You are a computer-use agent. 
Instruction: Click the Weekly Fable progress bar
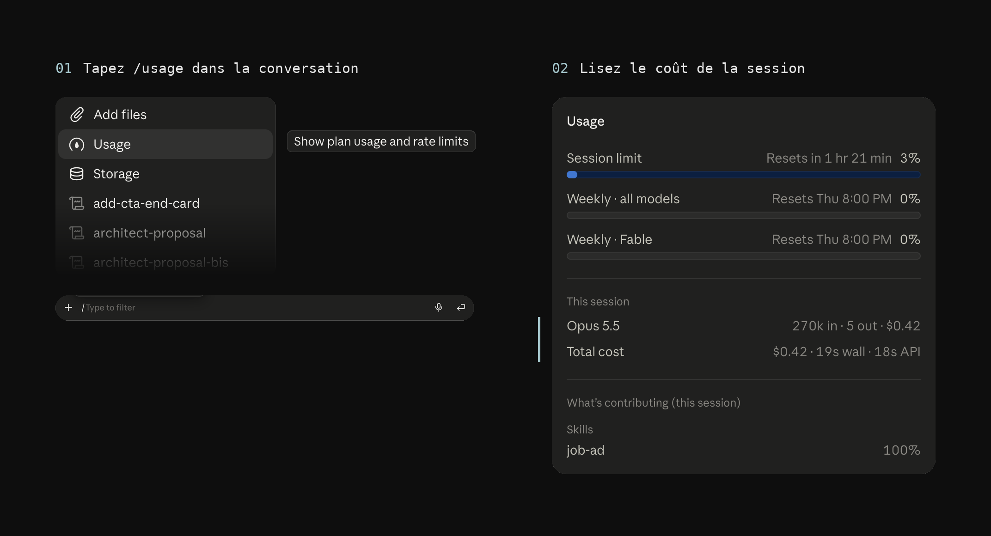(x=743, y=256)
